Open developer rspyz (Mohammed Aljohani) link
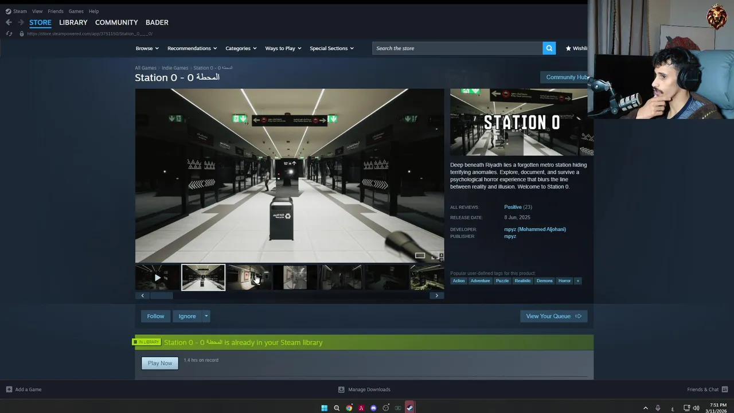The width and height of the screenshot is (734, 413). pyautogui.click(x=535, y=229)
